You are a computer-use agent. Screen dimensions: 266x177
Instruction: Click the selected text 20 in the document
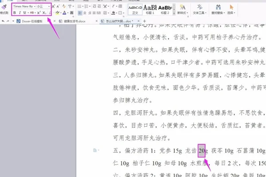[x=202, y=150]
